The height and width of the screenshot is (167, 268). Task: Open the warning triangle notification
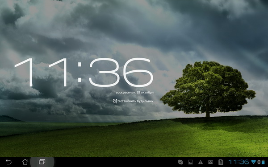[201, 162]
